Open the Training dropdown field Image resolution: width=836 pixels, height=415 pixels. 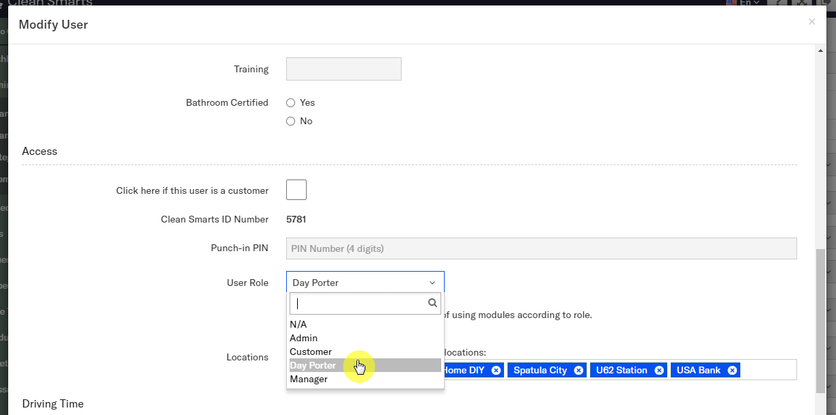point(344,69)
